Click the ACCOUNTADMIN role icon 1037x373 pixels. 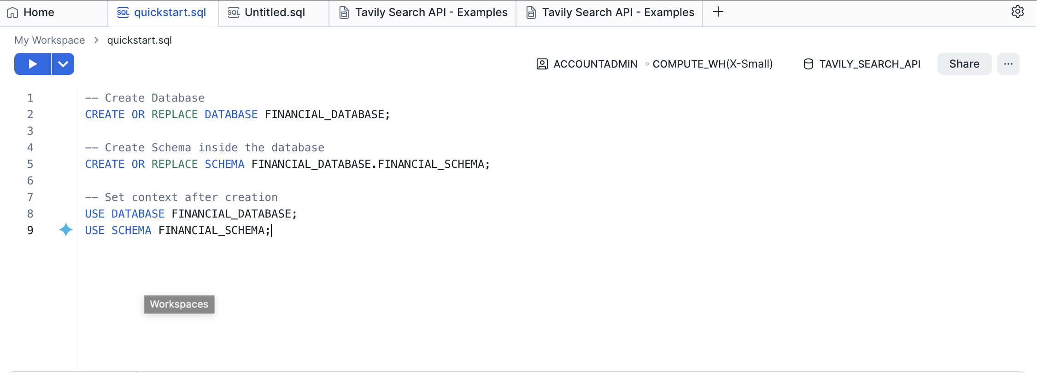point(542,64)
